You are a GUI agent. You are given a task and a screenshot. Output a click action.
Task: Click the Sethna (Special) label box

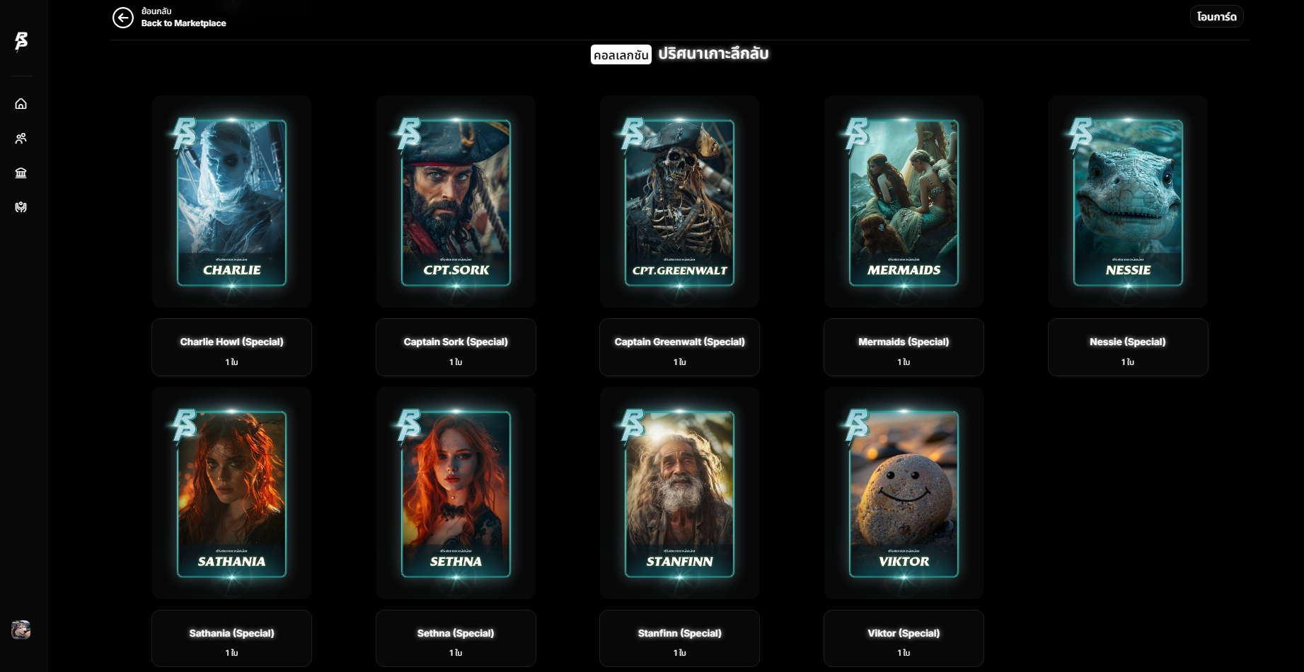click(456, 638)
